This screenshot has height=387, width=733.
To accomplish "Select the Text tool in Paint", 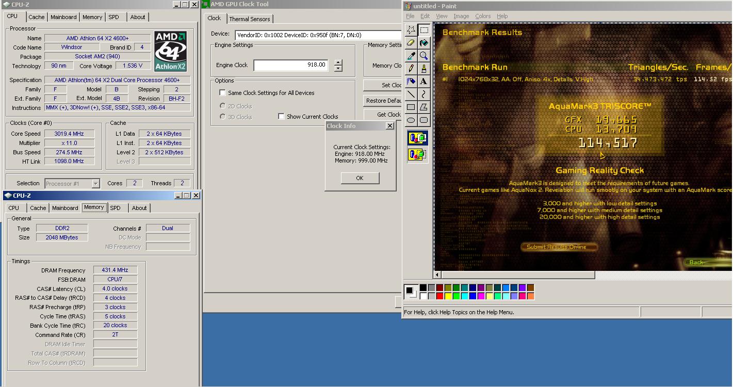I will point(424,82).
